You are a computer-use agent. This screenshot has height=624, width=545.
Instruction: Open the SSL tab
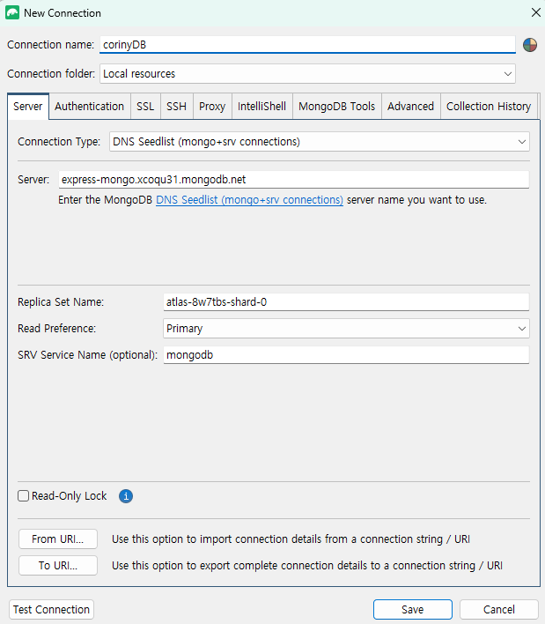pyautogui.click(x=145, y=107)
